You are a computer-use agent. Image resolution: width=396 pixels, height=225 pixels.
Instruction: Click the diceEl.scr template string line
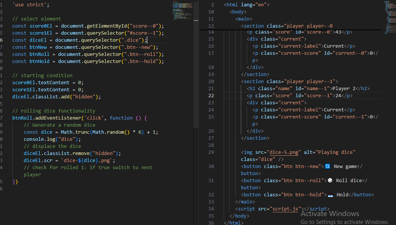click(x=70, y=161)
